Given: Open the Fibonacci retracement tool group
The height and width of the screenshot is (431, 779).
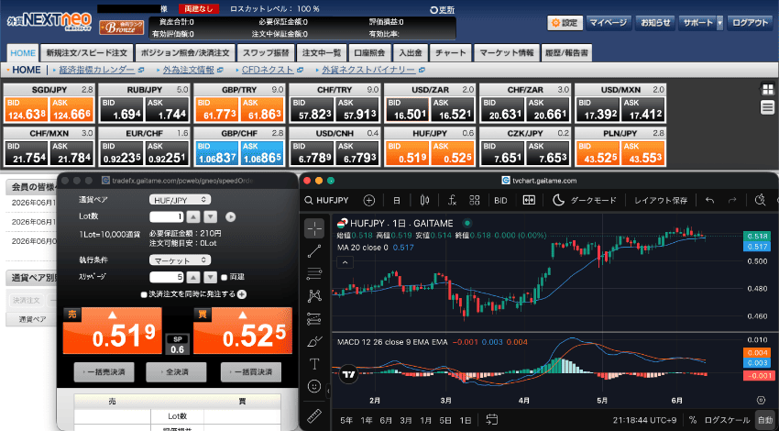Looking at the screenshot, I should [314, 273].
